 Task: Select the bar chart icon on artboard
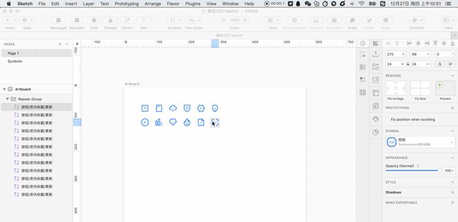coord(159,122)
